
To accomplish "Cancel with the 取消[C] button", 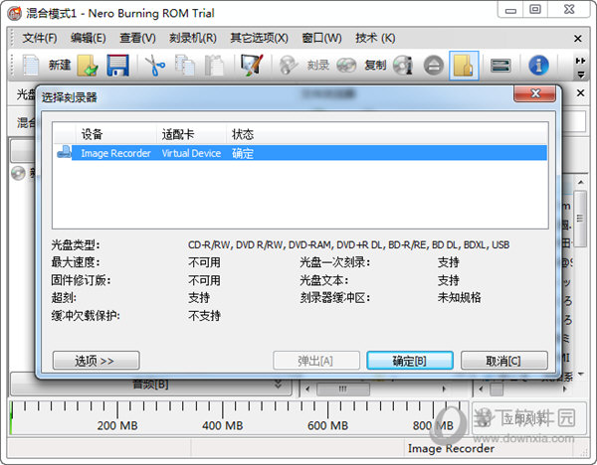I will pos(504,361).
